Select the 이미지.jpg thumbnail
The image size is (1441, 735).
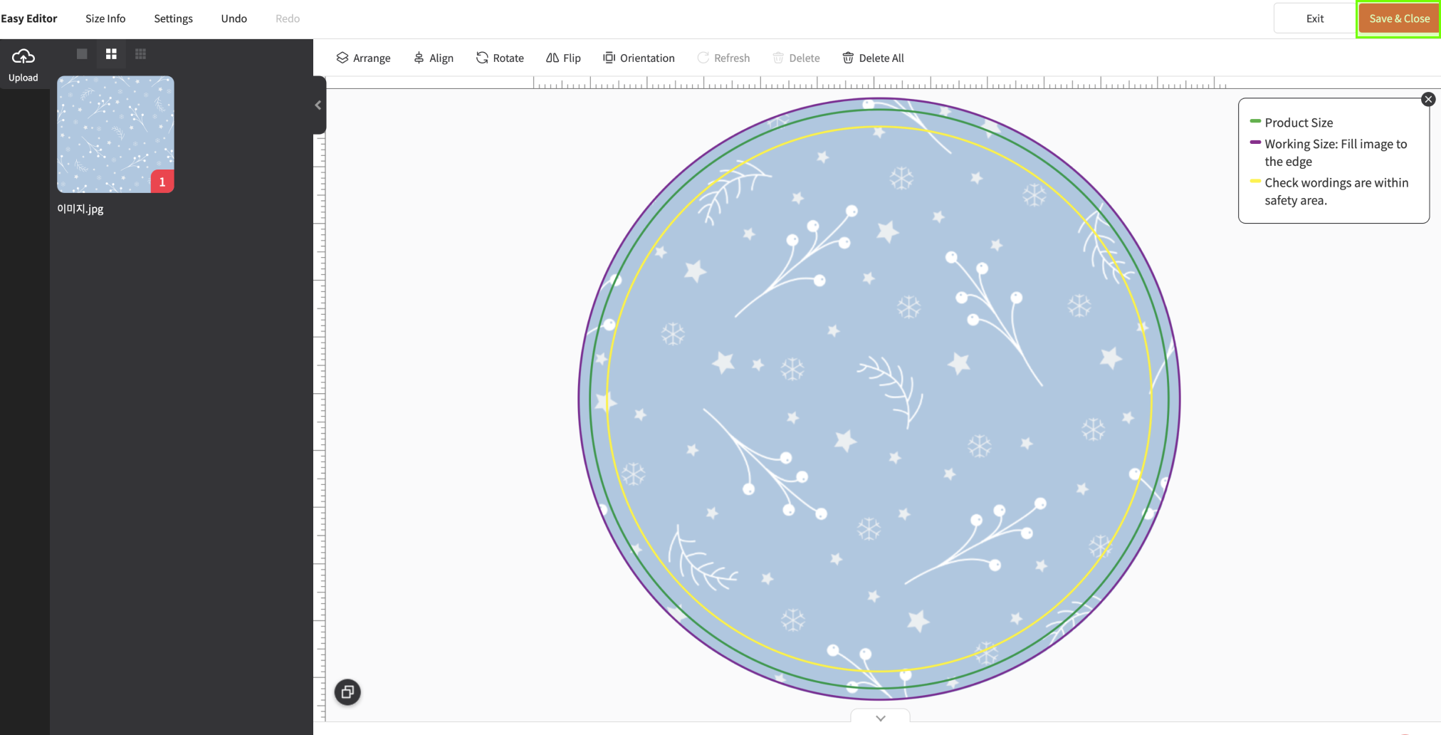point(115,135)
